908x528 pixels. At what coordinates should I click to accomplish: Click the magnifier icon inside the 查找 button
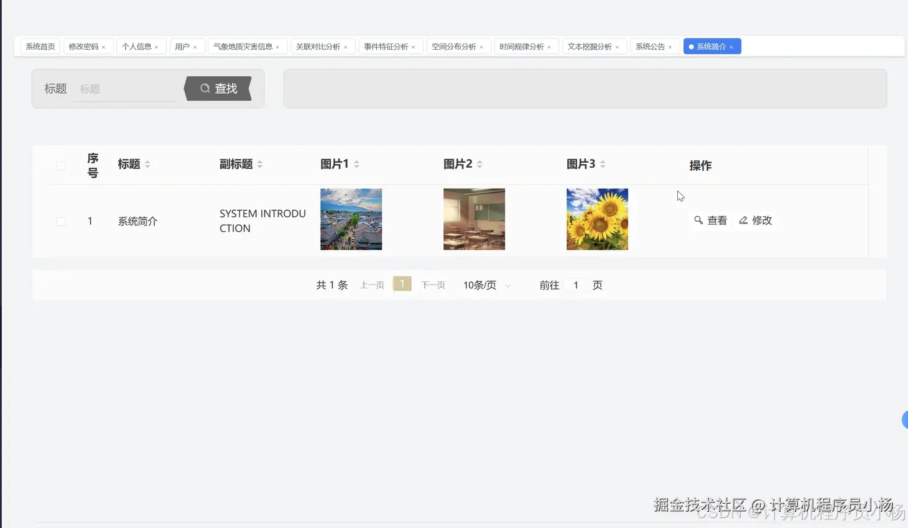tap(205, 88)
